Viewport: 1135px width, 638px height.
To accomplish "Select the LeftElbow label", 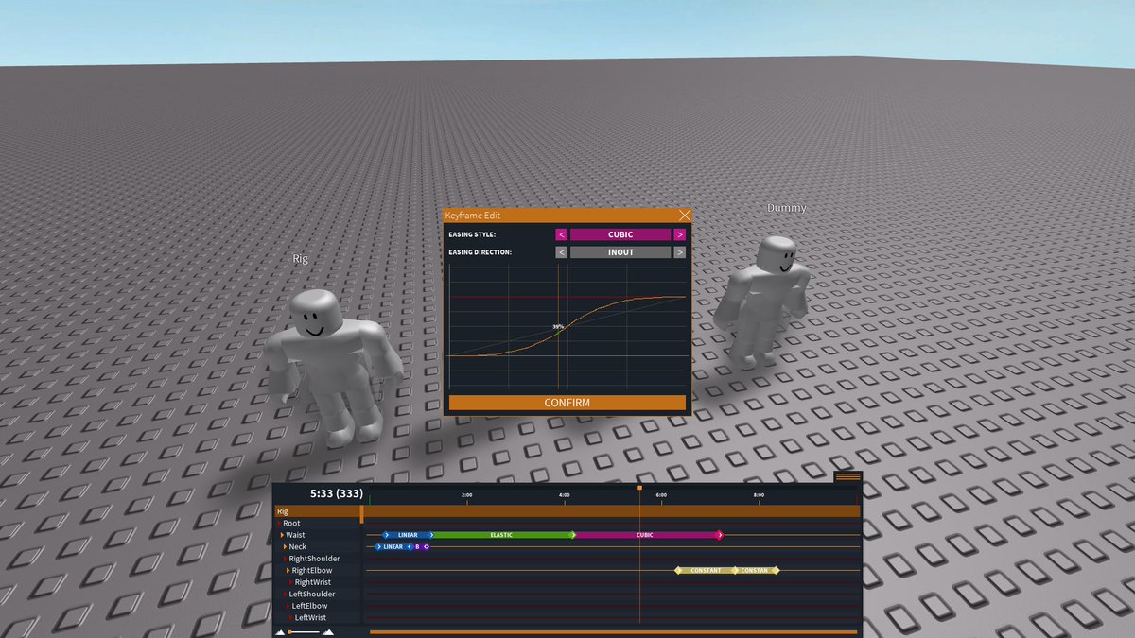I will tap(309, 606).
